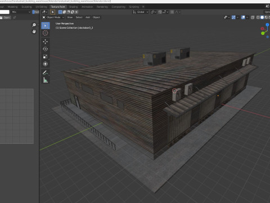This screenshot has height=203, width=270.
Task: Open the snapping options dropdown
Action: pos(165,12)
